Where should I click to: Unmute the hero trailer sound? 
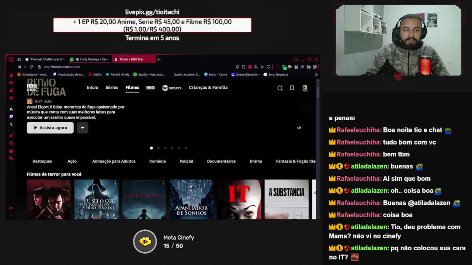[299, 128]
